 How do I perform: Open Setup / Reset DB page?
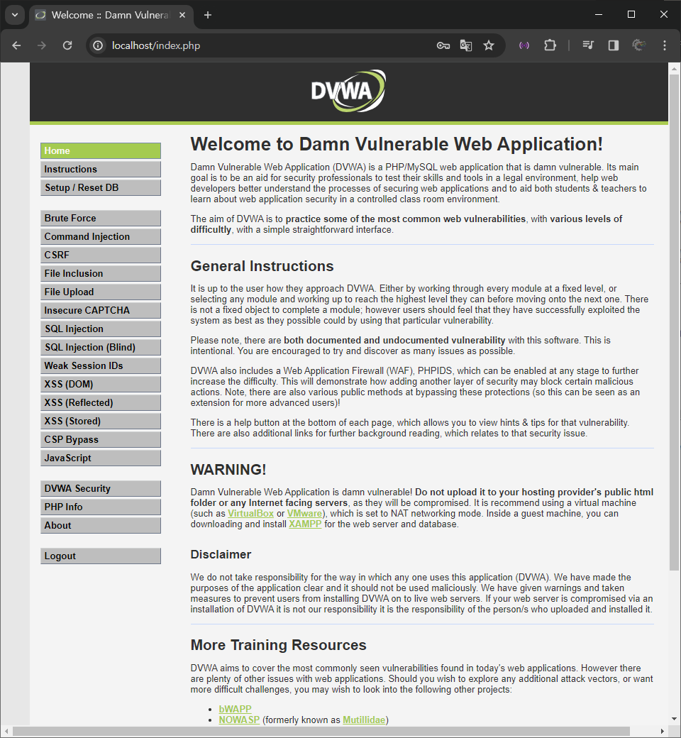(x=101, y=187)
